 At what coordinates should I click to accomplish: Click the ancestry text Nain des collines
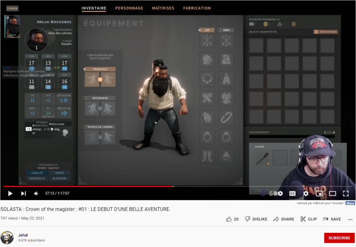coord(60,33)
